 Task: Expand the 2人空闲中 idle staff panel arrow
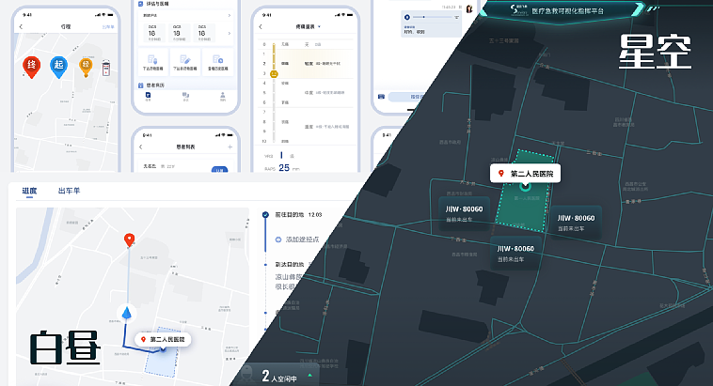[x=309, y=376]
